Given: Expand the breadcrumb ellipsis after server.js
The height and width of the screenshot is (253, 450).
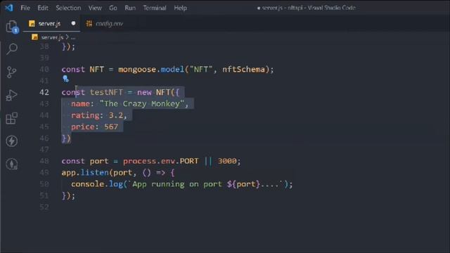Looking at the screenshot, I should [73, 37].
